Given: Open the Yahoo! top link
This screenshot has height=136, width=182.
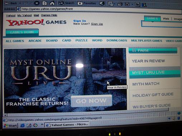Looking at the screenshot, I should [x=11, y=15].
